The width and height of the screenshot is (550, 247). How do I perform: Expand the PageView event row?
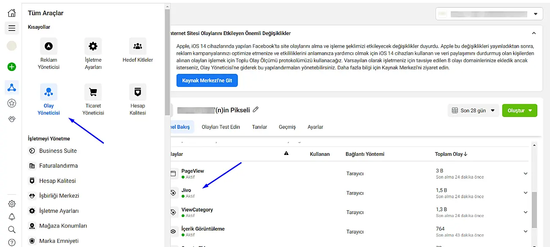pos(525,174)
